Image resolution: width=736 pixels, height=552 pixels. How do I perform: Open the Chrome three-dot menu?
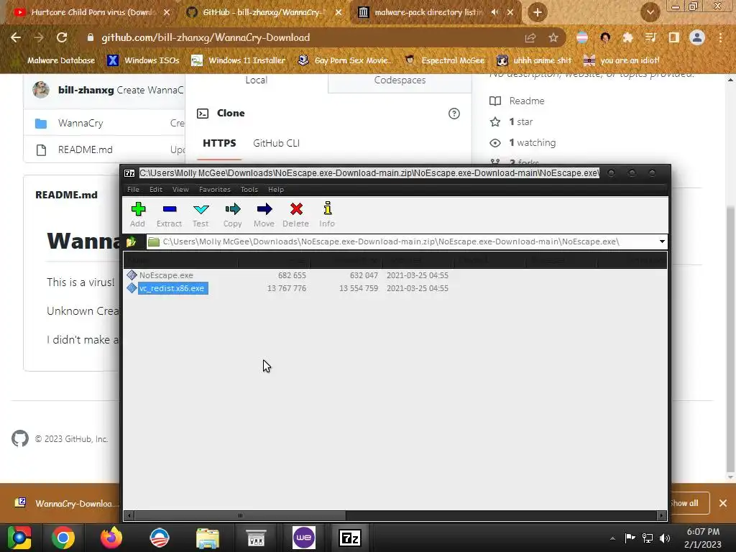click(x=720, y=37)
